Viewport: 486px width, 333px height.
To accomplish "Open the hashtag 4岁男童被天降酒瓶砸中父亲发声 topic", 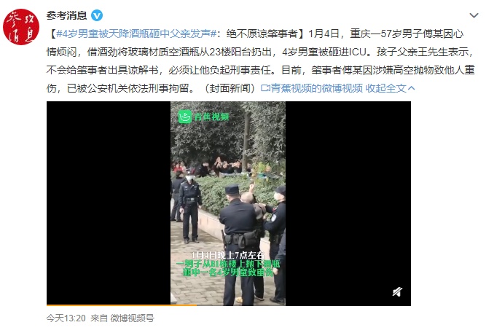I will (x=136, y=34).
